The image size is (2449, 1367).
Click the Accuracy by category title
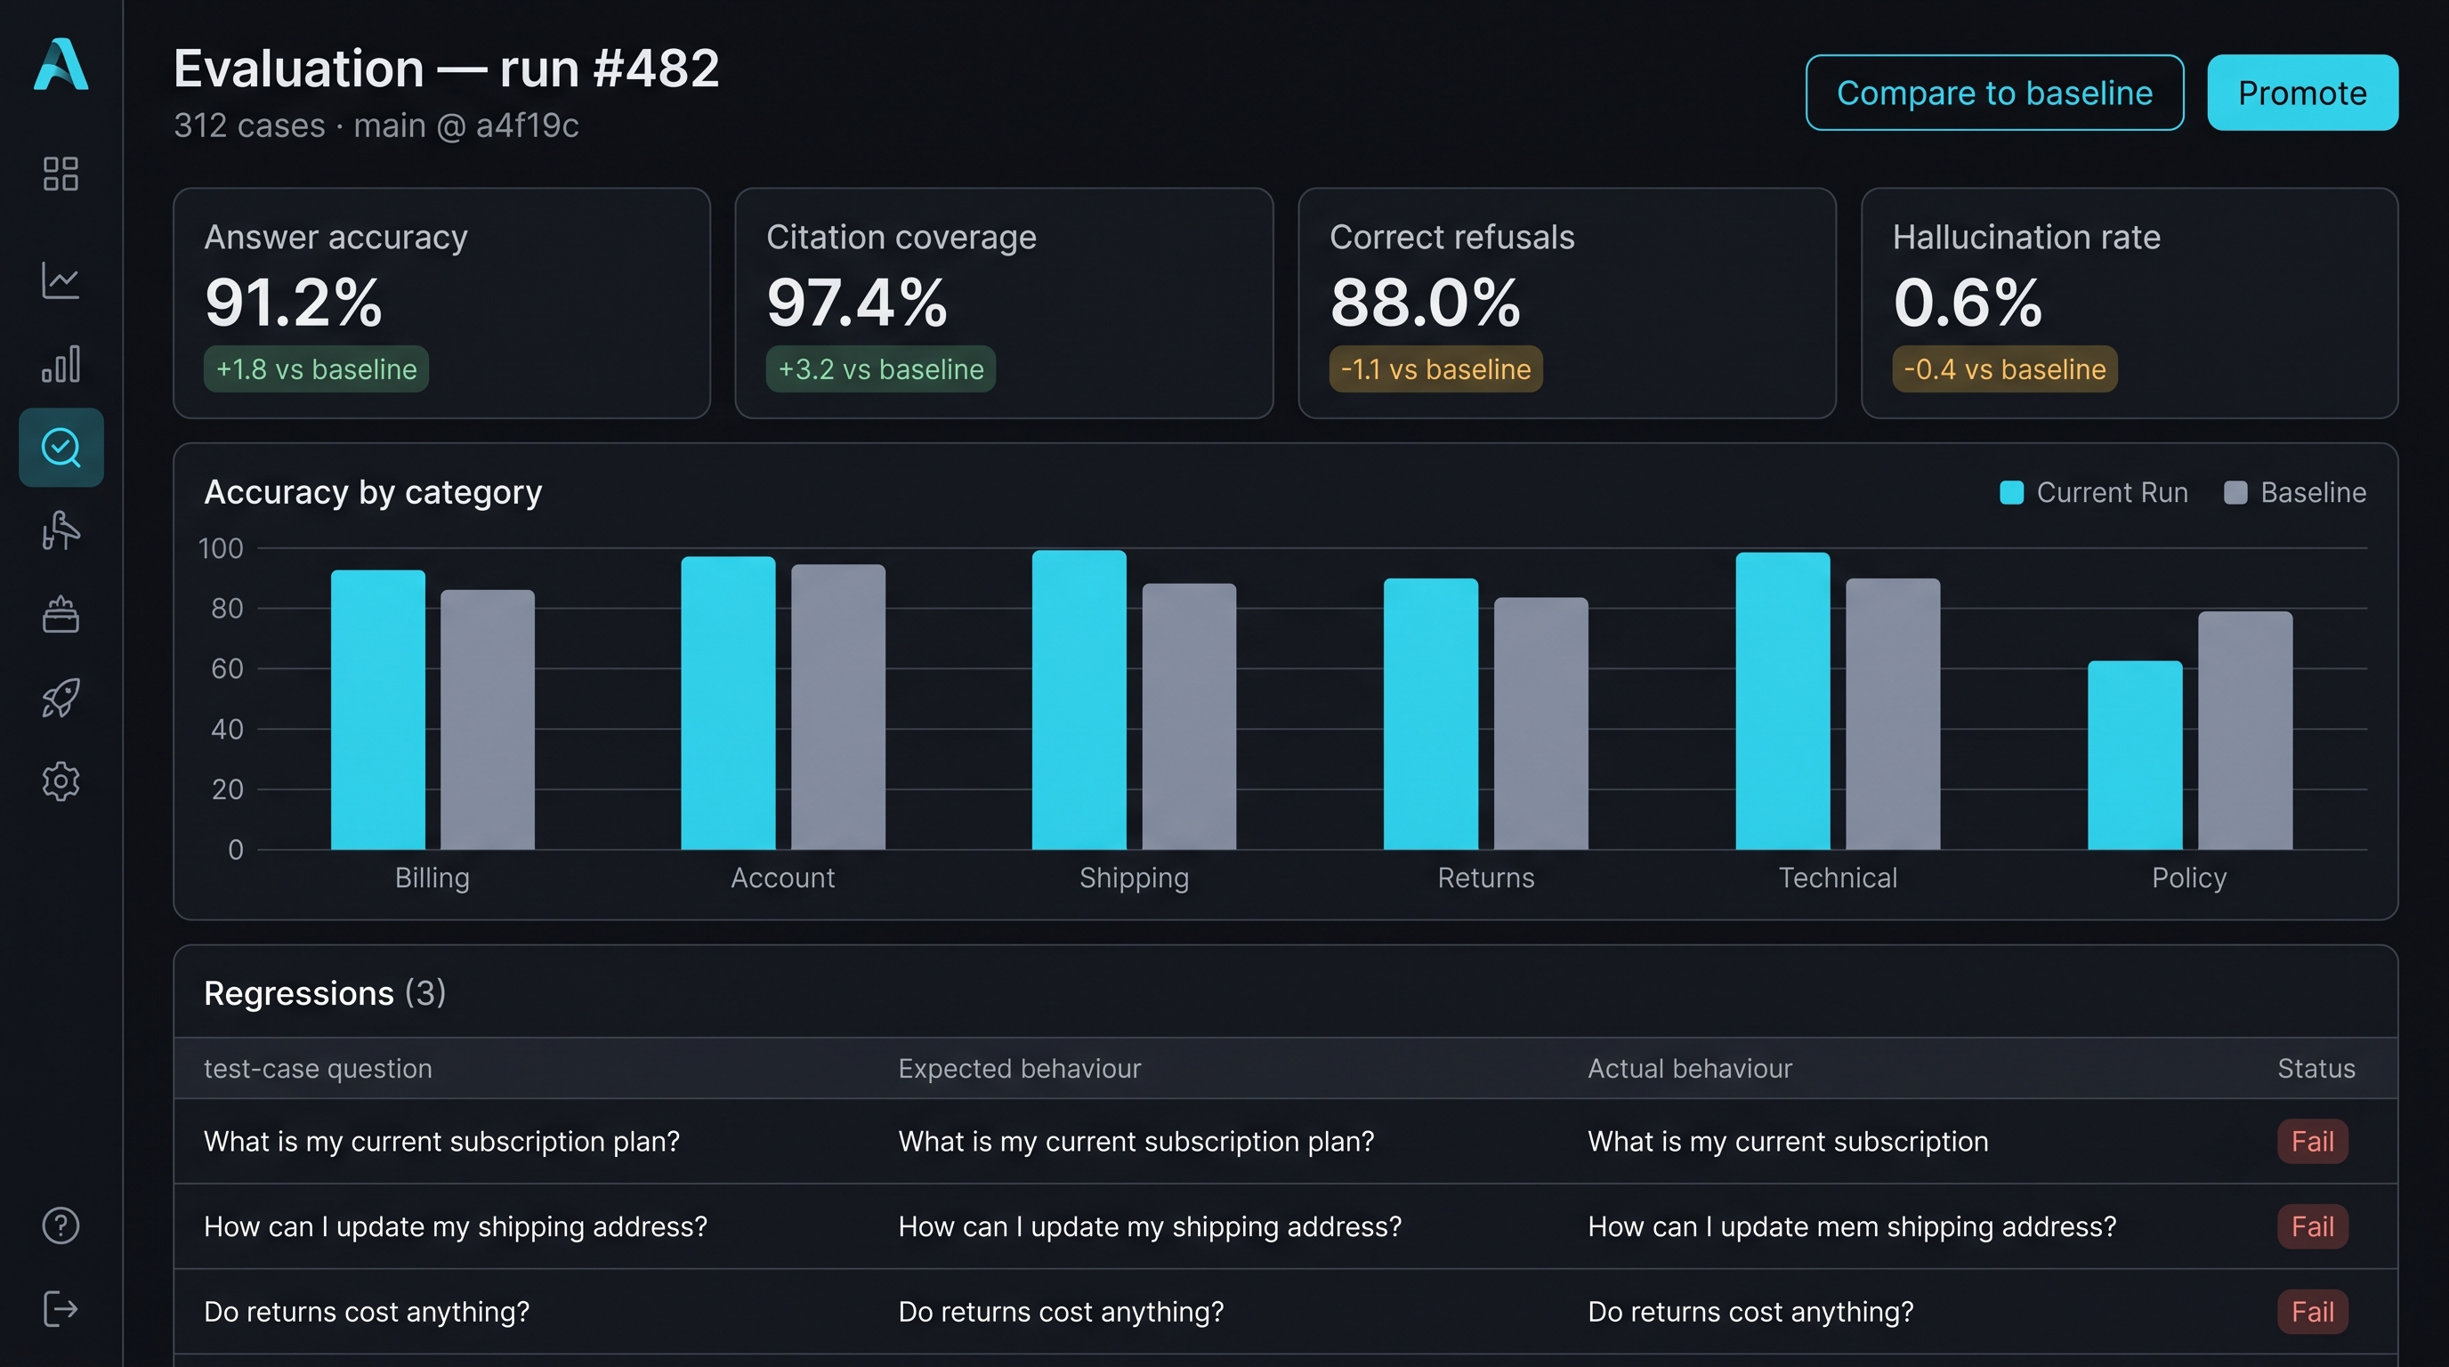[x=373, y=492]
